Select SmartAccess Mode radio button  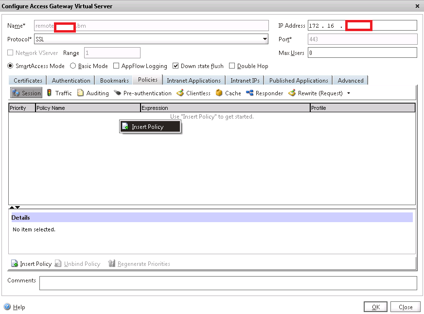tap(10, 66)
